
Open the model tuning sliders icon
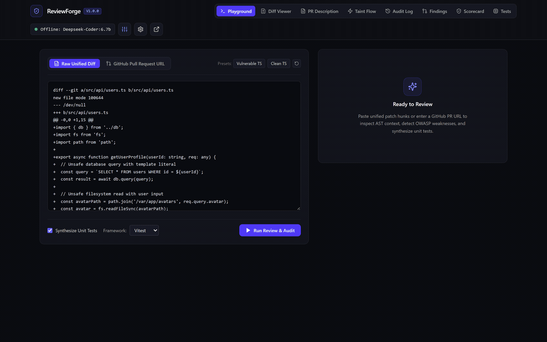pos(124,29)
